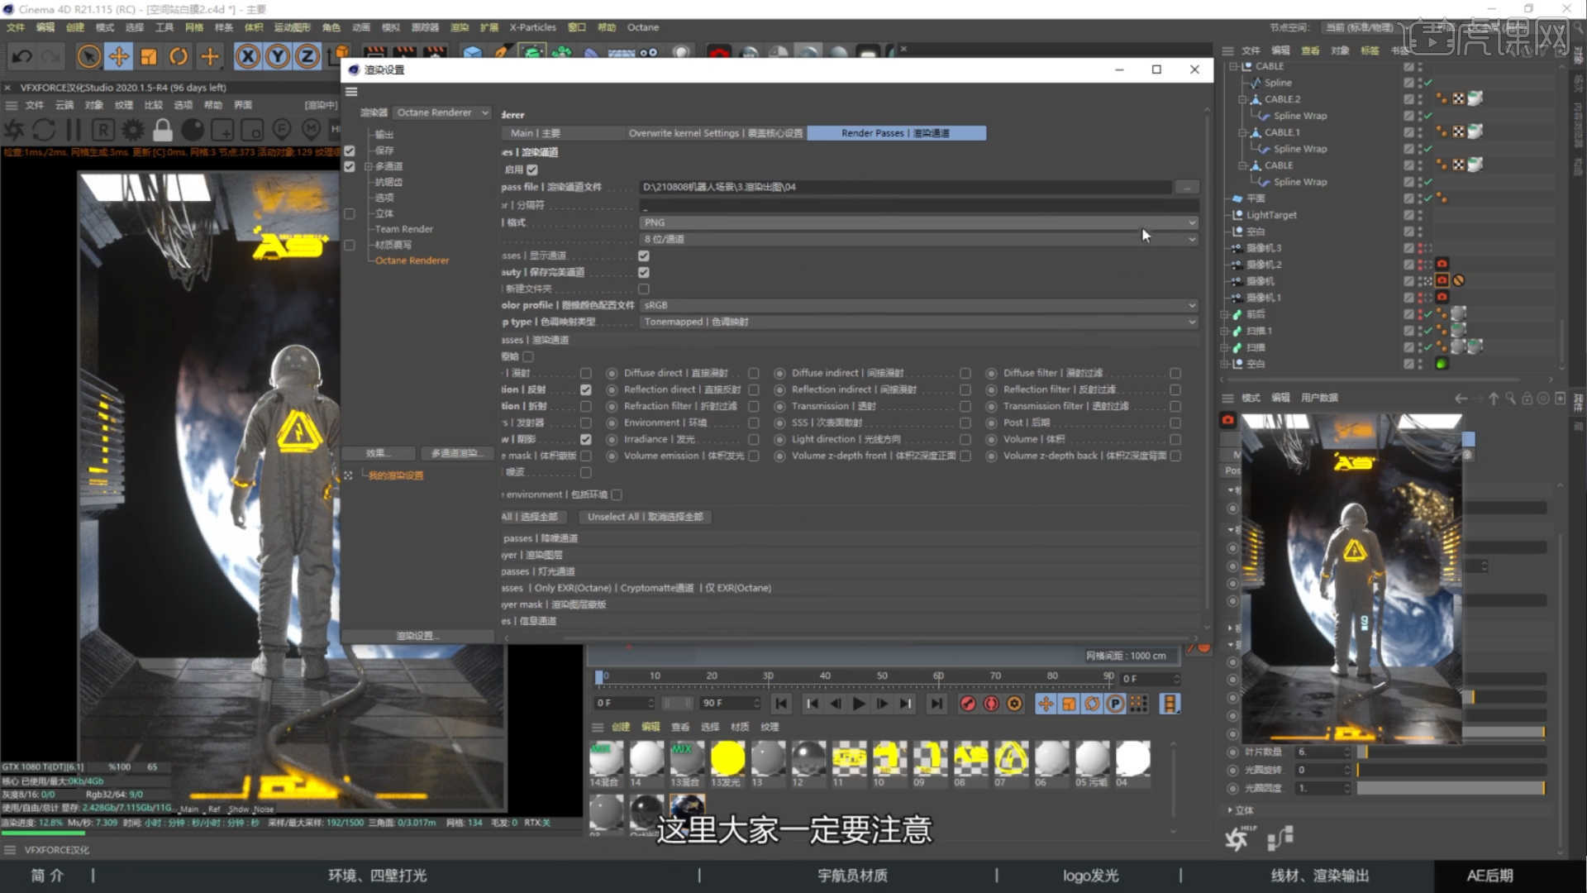
Task: Toggle save beauty pass checkbox
Action: click(x=643, y=272)
